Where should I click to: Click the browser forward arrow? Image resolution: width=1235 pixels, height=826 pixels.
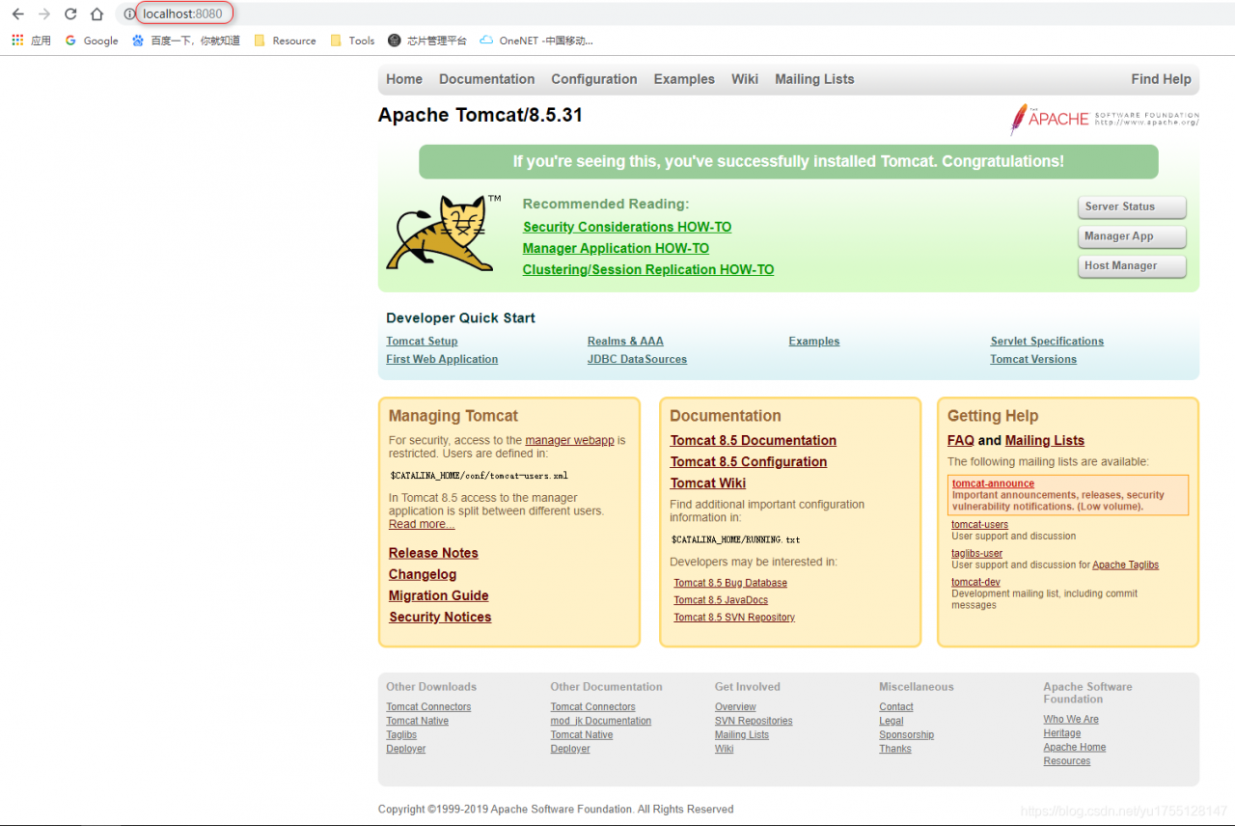click(43, 14)
